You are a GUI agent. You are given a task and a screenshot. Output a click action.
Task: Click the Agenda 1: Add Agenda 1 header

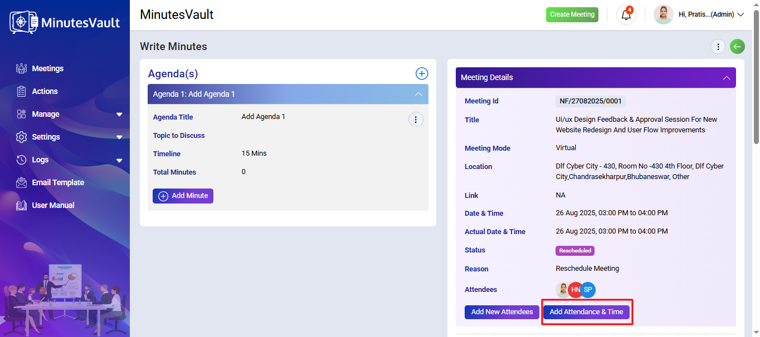[x=288, y=94]
